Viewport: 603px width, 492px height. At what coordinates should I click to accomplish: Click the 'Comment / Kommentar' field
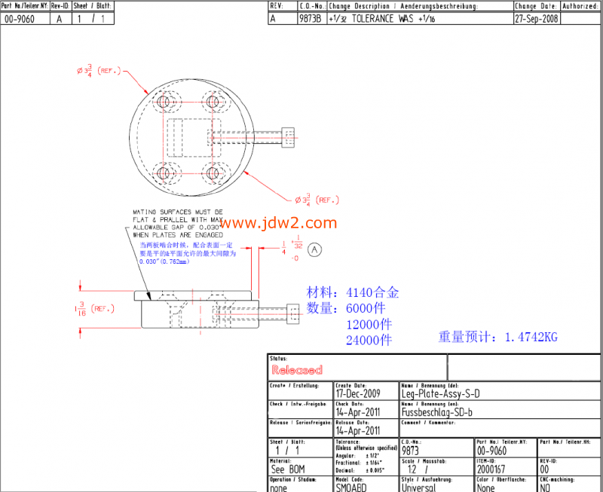pos(500,428)
